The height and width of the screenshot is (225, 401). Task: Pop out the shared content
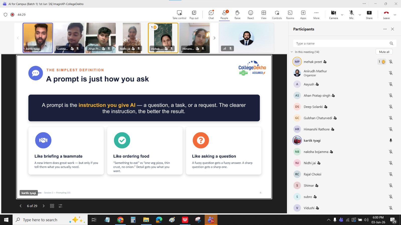(x=194, y=14)
